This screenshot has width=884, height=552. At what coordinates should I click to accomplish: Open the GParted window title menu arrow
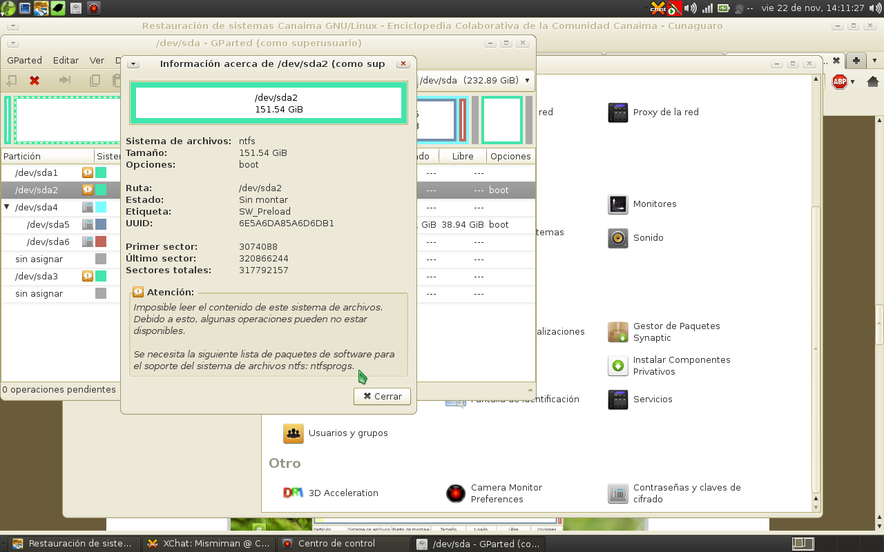coord(13,43)
